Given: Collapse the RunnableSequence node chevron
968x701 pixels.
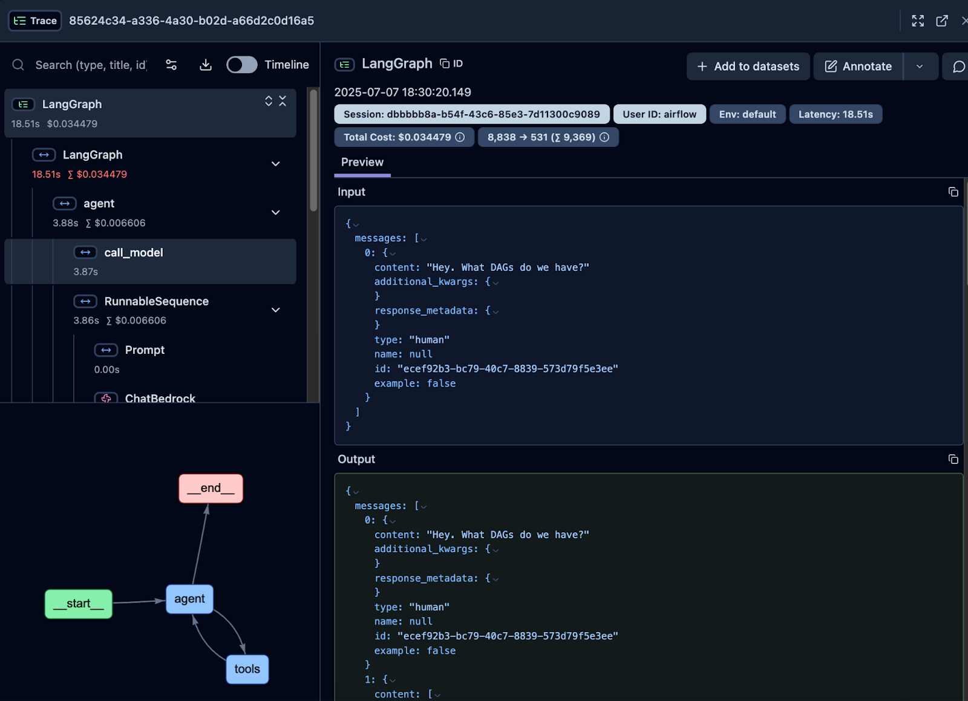Looking at the screenshot, I should click(x=275, y=310).
